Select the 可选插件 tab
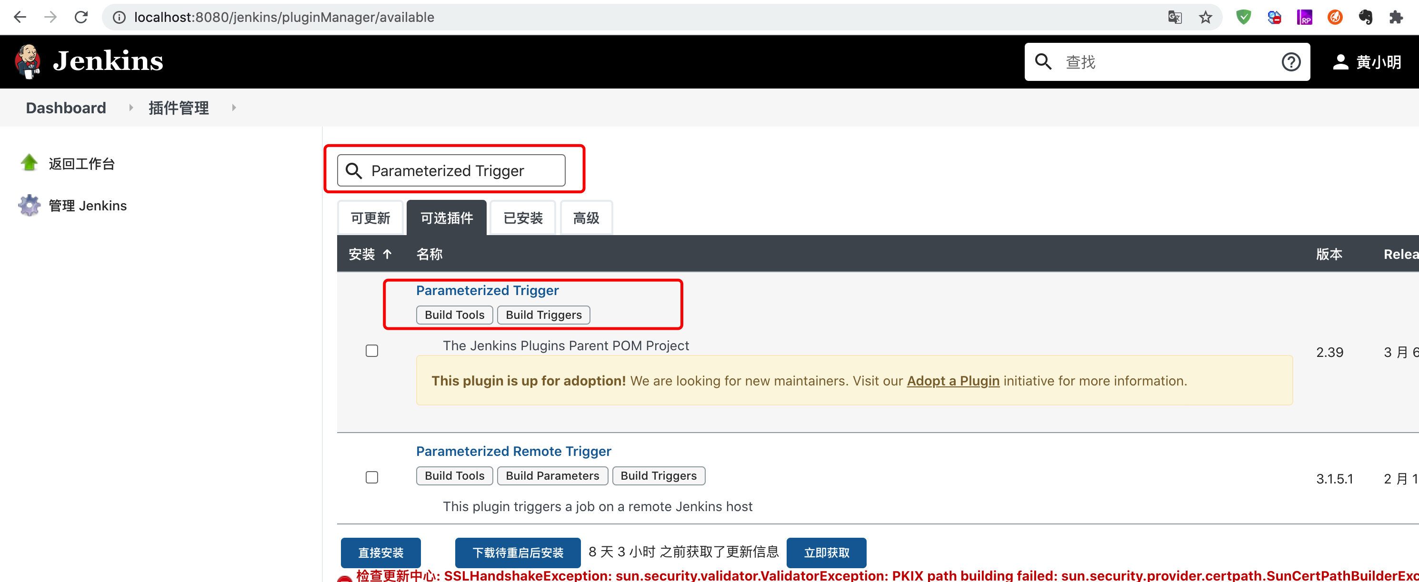 point(446,218)
